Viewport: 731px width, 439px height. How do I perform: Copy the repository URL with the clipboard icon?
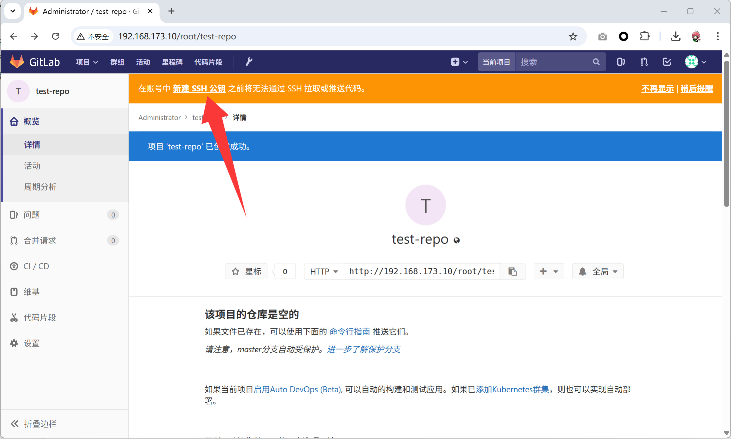pyautogui.click(x=513, y=272)
